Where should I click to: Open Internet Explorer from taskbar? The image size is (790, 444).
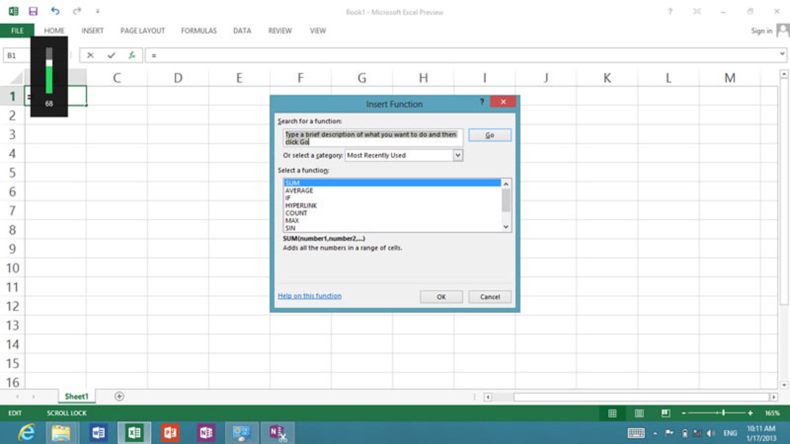27,433
